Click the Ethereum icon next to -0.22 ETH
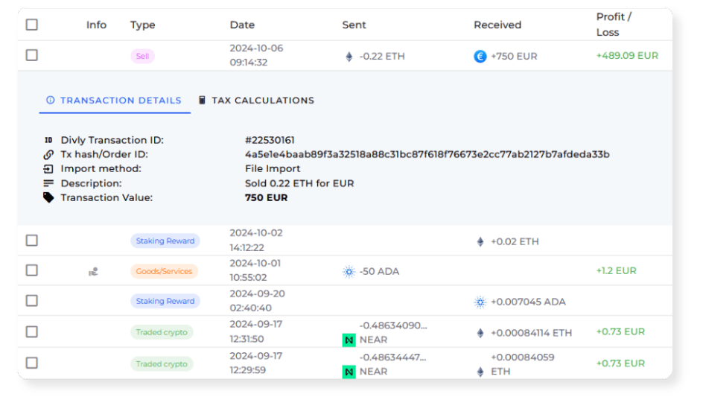 (x=349, y=56)
